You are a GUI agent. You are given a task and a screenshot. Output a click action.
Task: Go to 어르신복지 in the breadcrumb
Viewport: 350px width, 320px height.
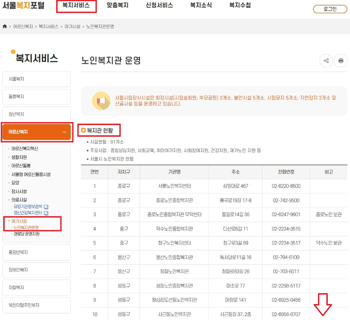click(x=23, y=26)
